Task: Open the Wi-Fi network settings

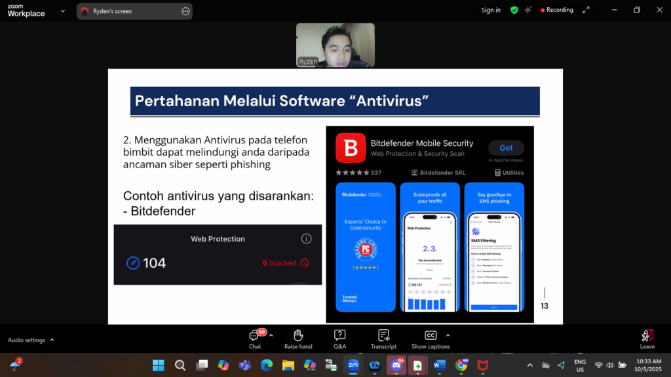Action: (x=599, y=365)
